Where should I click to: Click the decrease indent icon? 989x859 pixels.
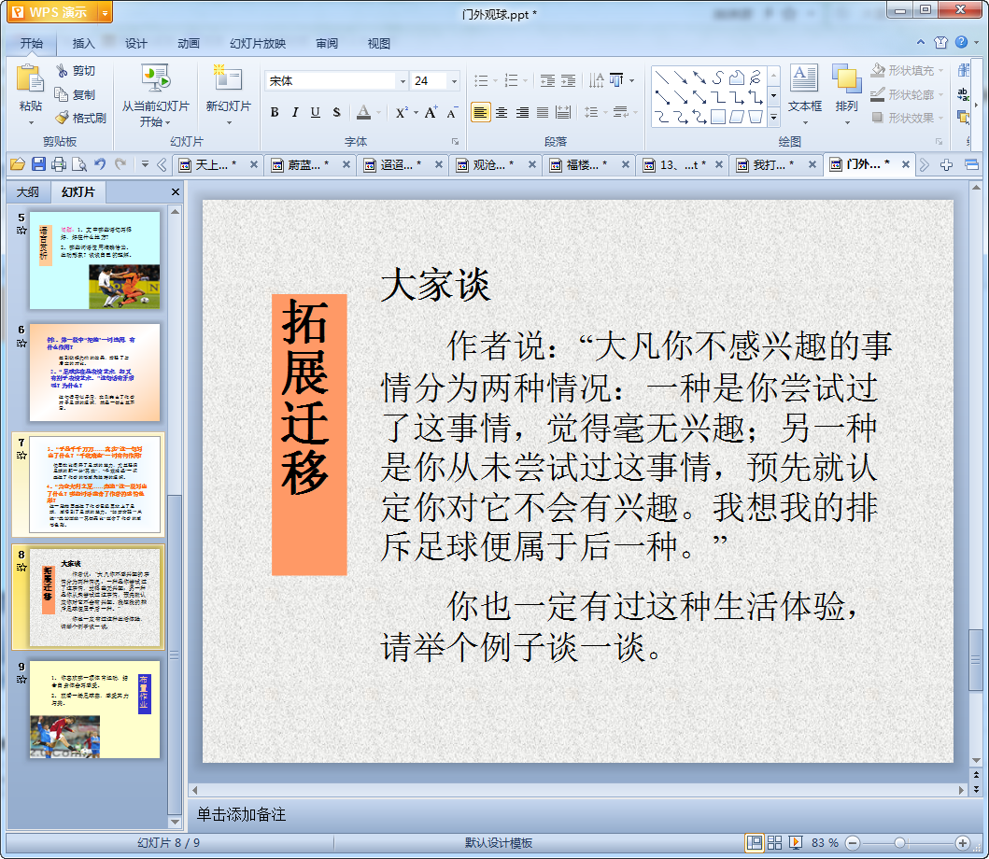coord(547,80)
